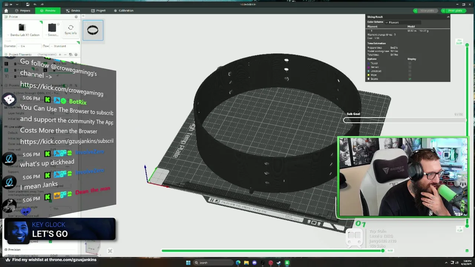Screen dimensions: 475x267
Task: Click the vertical layer slider top handle
Action: (467, 45)
